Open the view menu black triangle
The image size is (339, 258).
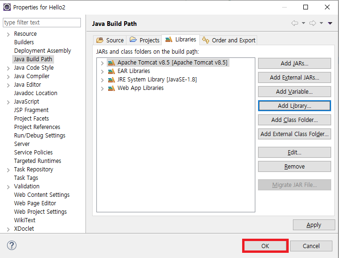[330, 23]
